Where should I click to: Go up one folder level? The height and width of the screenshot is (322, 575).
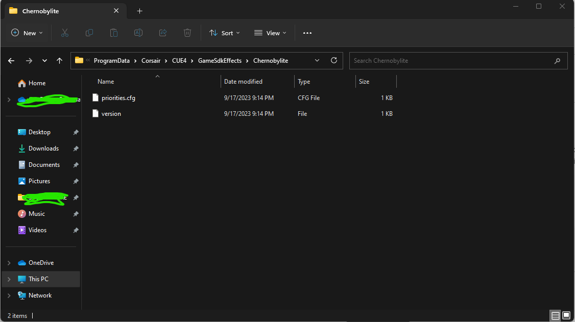pyautogui.click(x=59, y=61)
